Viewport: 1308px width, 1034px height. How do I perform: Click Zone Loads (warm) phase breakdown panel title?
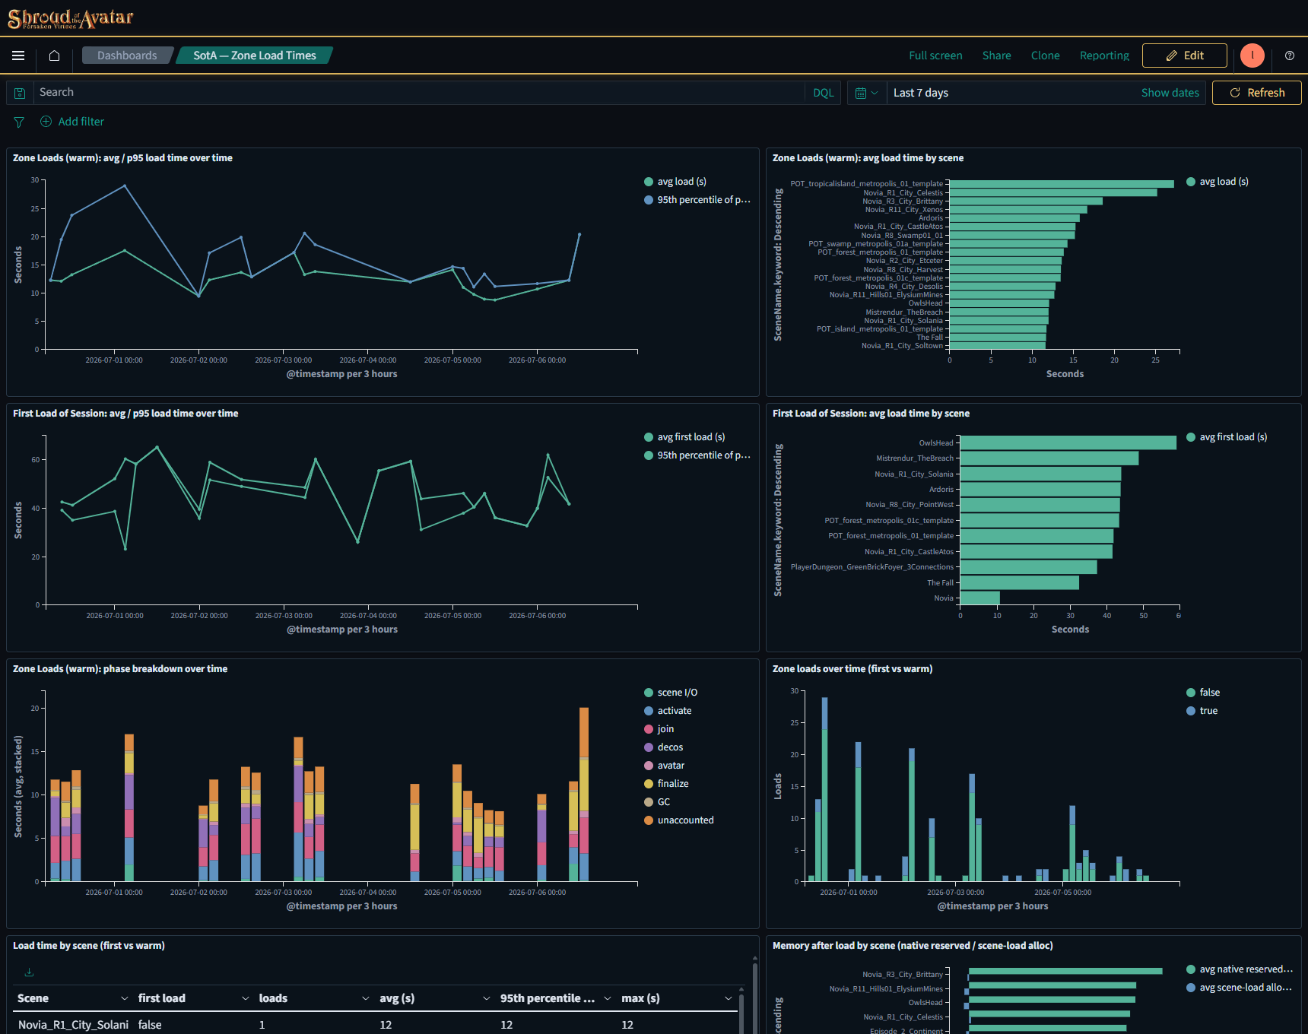point(120,669)
